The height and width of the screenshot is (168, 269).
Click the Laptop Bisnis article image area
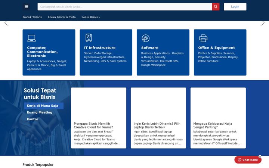coord(158,104)
